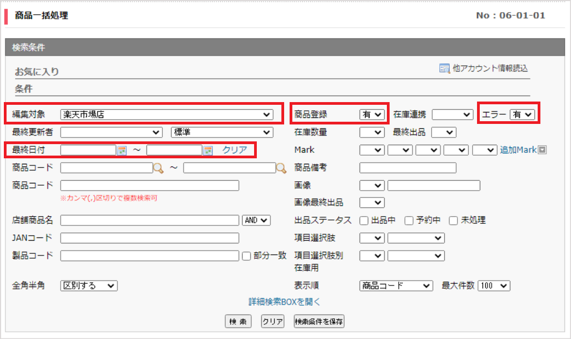
Task: Check the 出品中 checkbox
Action: (x=364, y=221)
